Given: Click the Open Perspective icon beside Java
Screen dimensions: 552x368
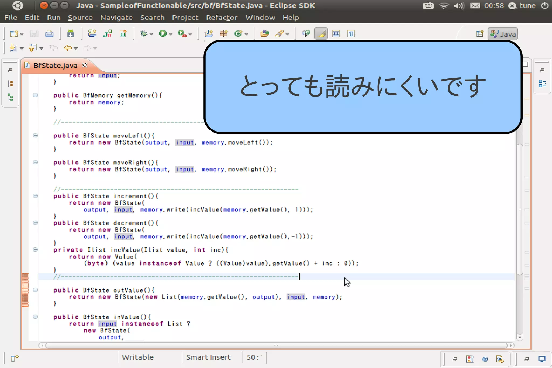Looking at the screenshot, I should 479,34.
